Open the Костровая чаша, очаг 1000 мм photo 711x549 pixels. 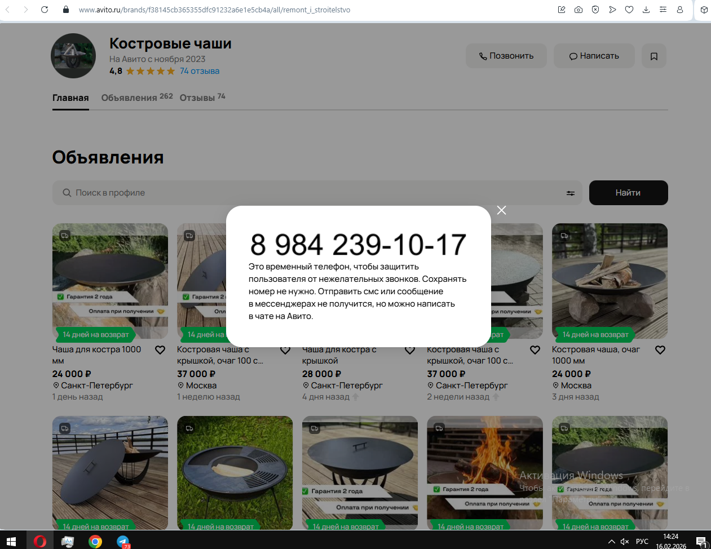click(610, 281)
